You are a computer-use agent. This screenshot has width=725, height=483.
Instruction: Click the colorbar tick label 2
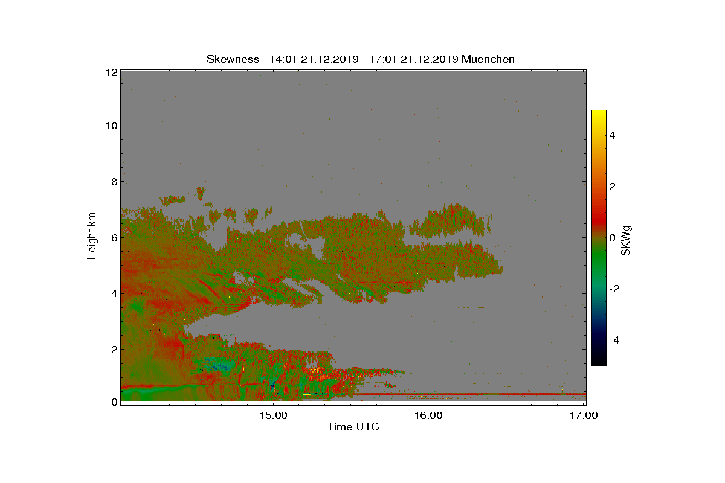[x=612, y=187]
